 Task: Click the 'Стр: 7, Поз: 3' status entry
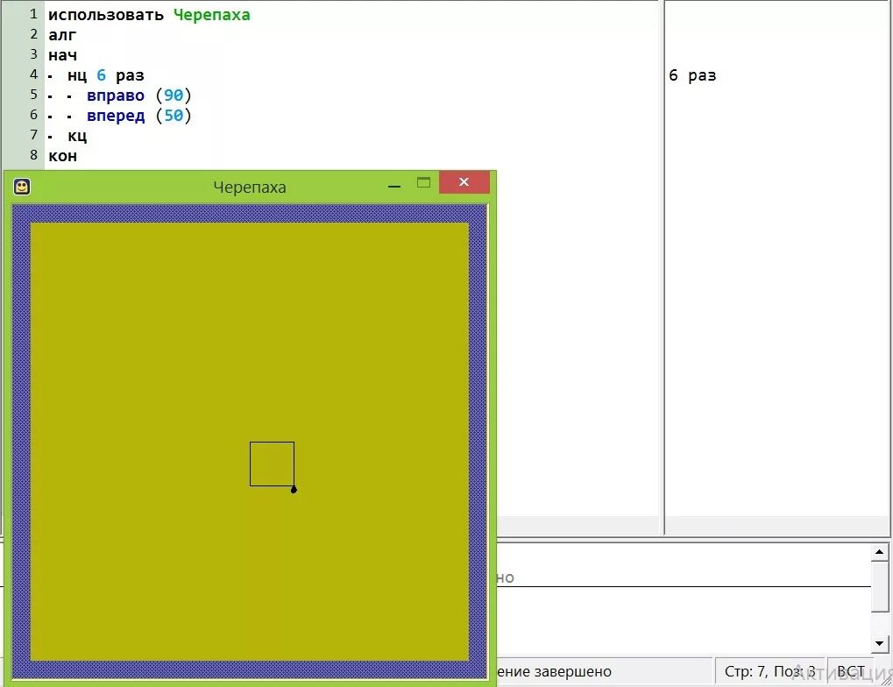point(769,671)
